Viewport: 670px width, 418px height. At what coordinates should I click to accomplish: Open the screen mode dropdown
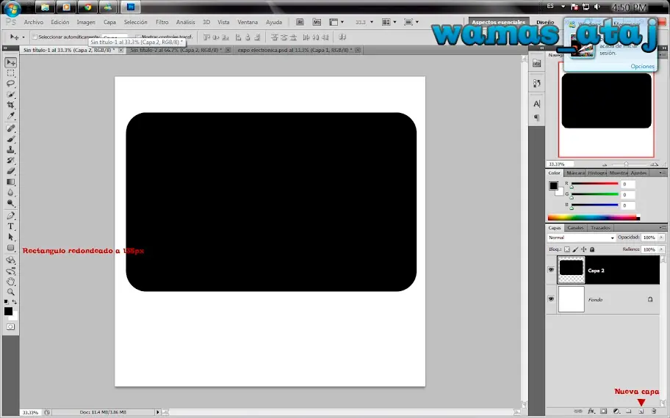(x=411, y=22)
